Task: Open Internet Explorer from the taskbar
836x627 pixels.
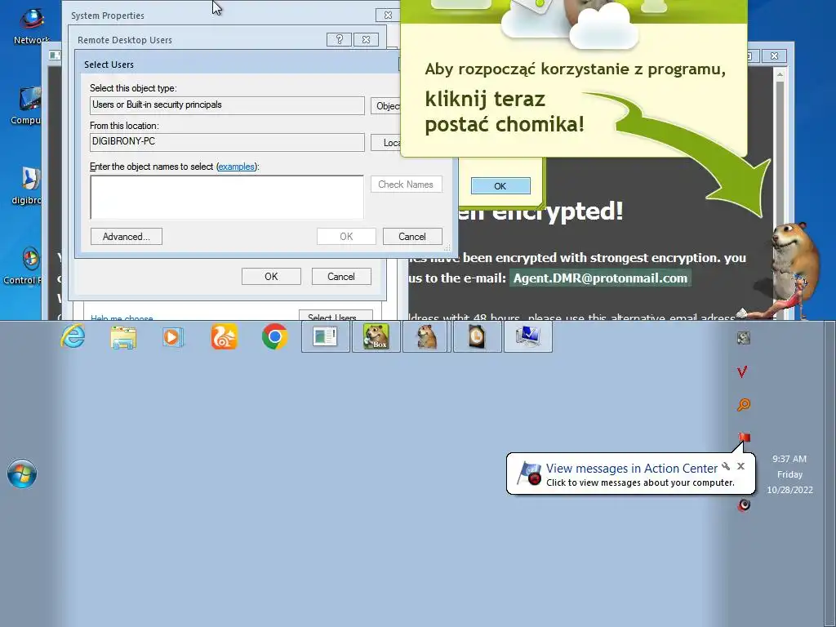Action: [73, 336]
